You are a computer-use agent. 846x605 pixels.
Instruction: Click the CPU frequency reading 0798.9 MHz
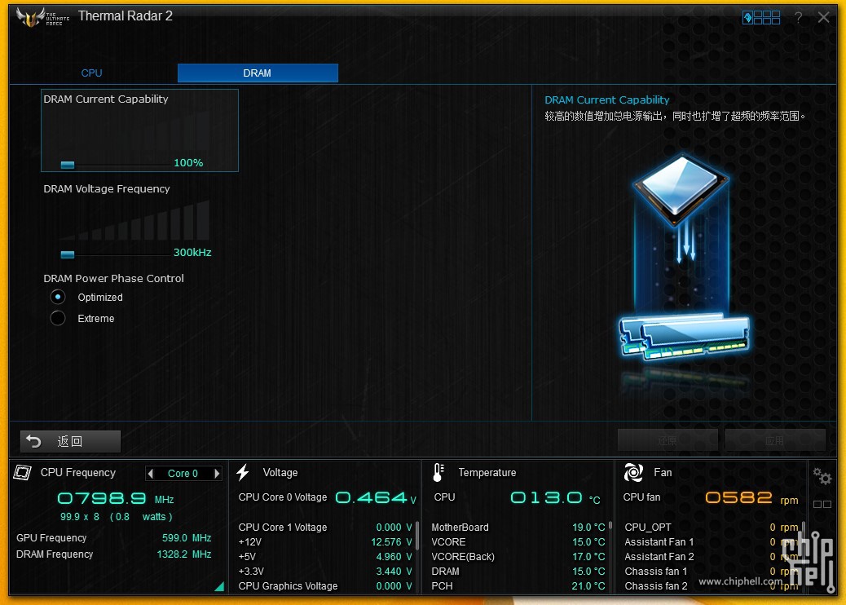116,498
